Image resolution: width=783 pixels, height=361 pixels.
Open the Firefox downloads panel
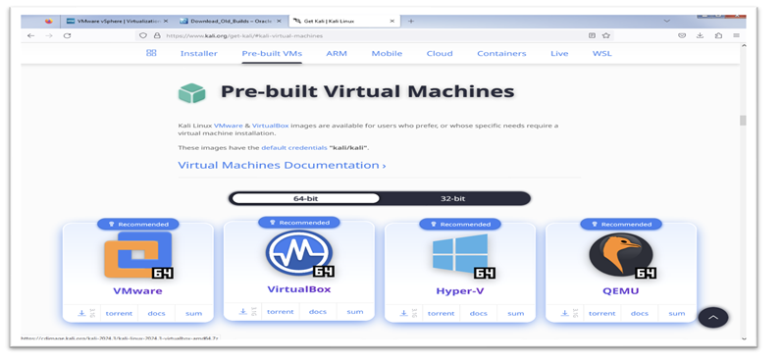pyautogui.click(x=701, y=35)
